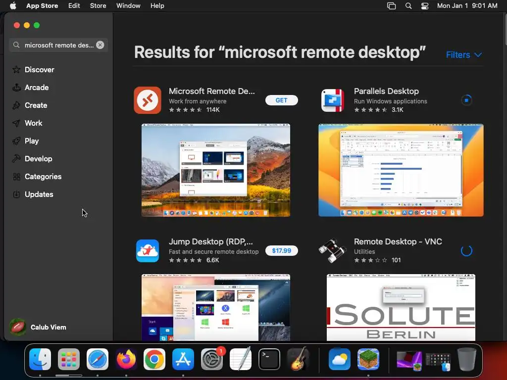Screen dimensions: 507x380
Task: Open the Apple menu
Action: 13,6
